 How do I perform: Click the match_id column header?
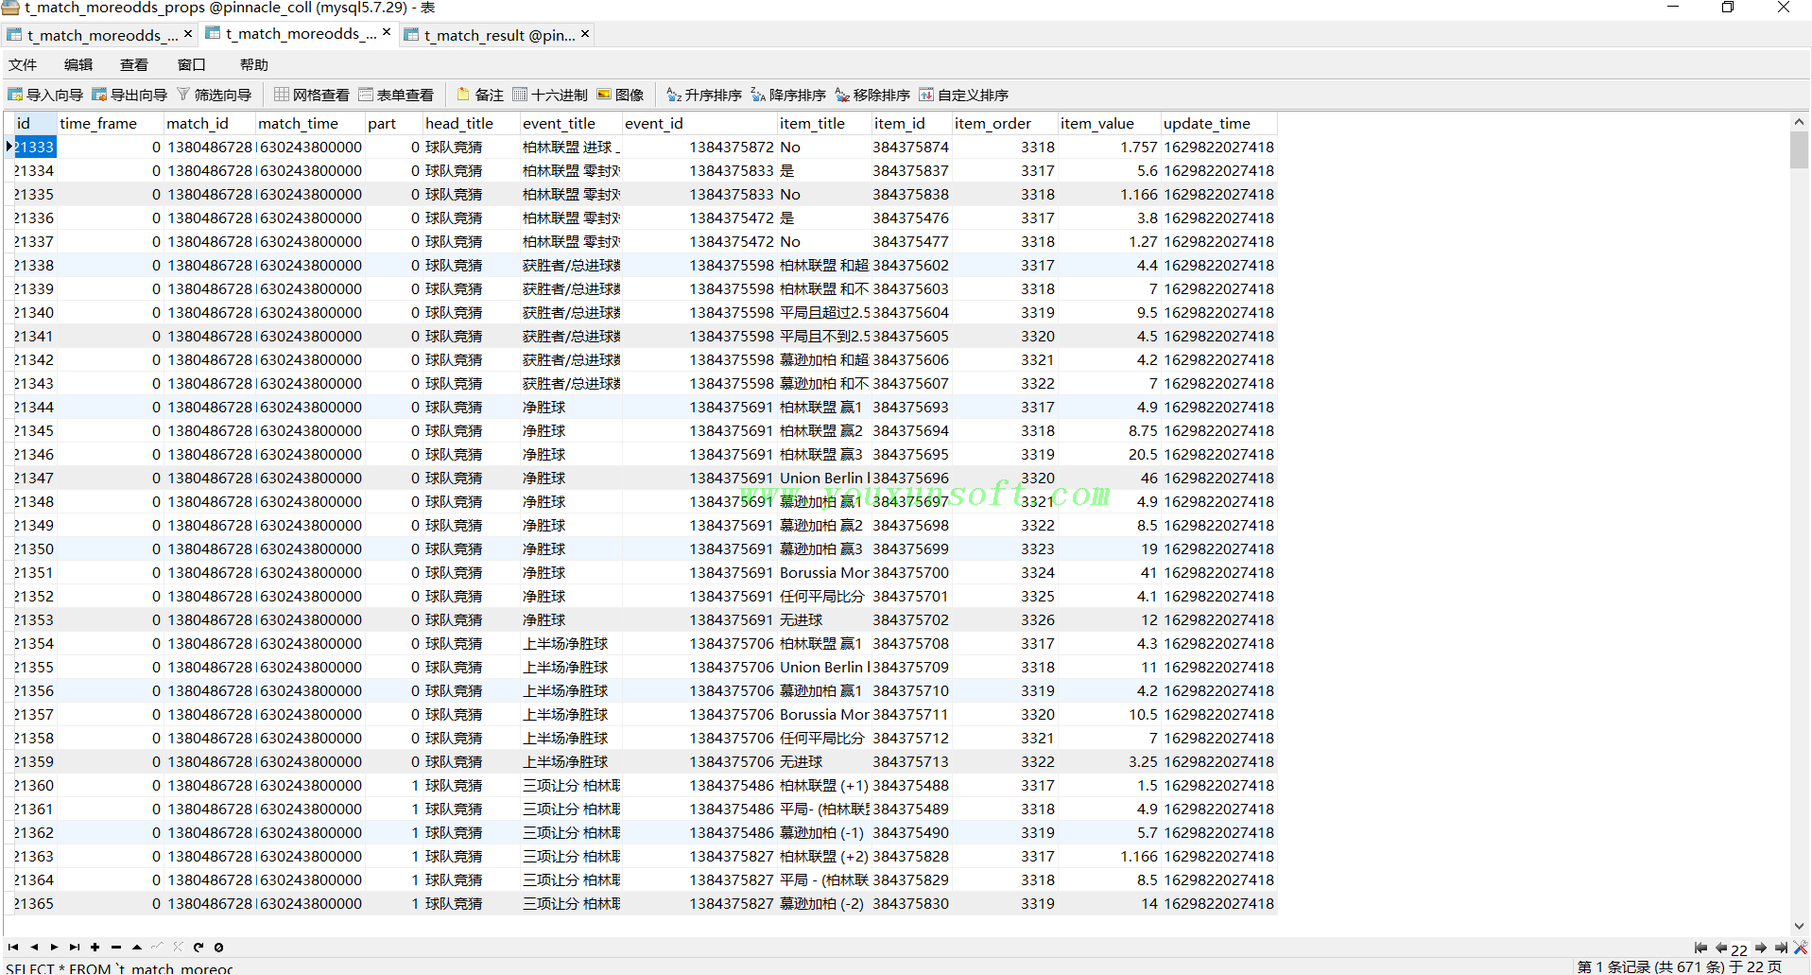(x=209, y=123)
